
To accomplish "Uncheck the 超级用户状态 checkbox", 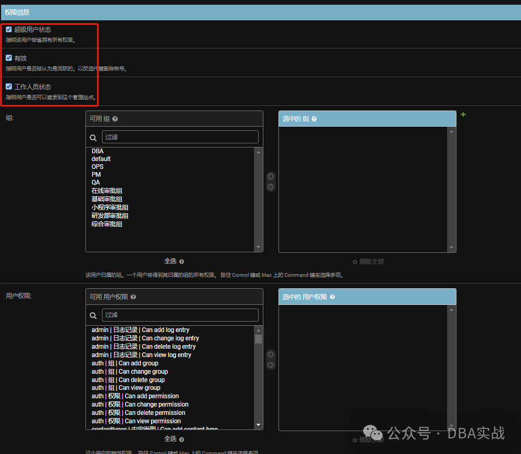I will [x=9, y=30].
